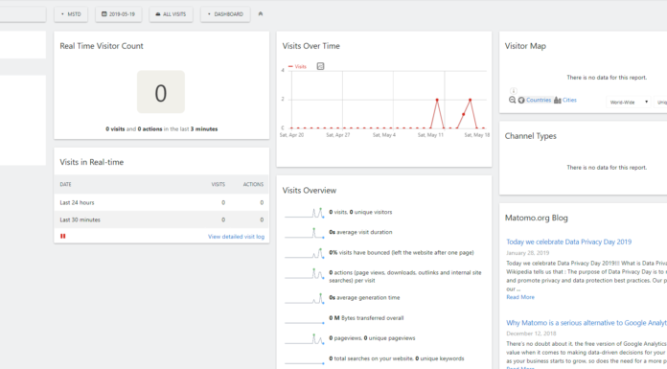The width and height of the screenshot is (667, 369).
Task: Click the DATE column header
Action: click(65, 184)
